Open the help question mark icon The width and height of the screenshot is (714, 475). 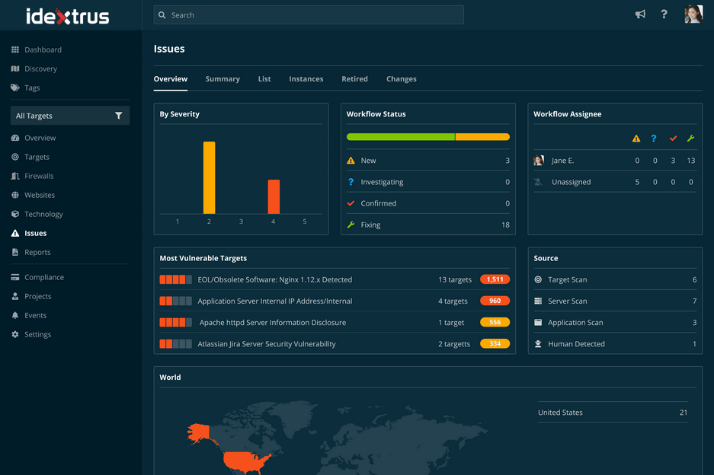664,14
